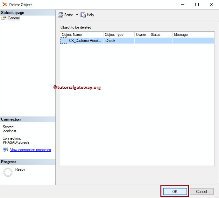Select the General page icon
Screen dimensions: 219x198
pyautogui.click(x=4, y=18)
